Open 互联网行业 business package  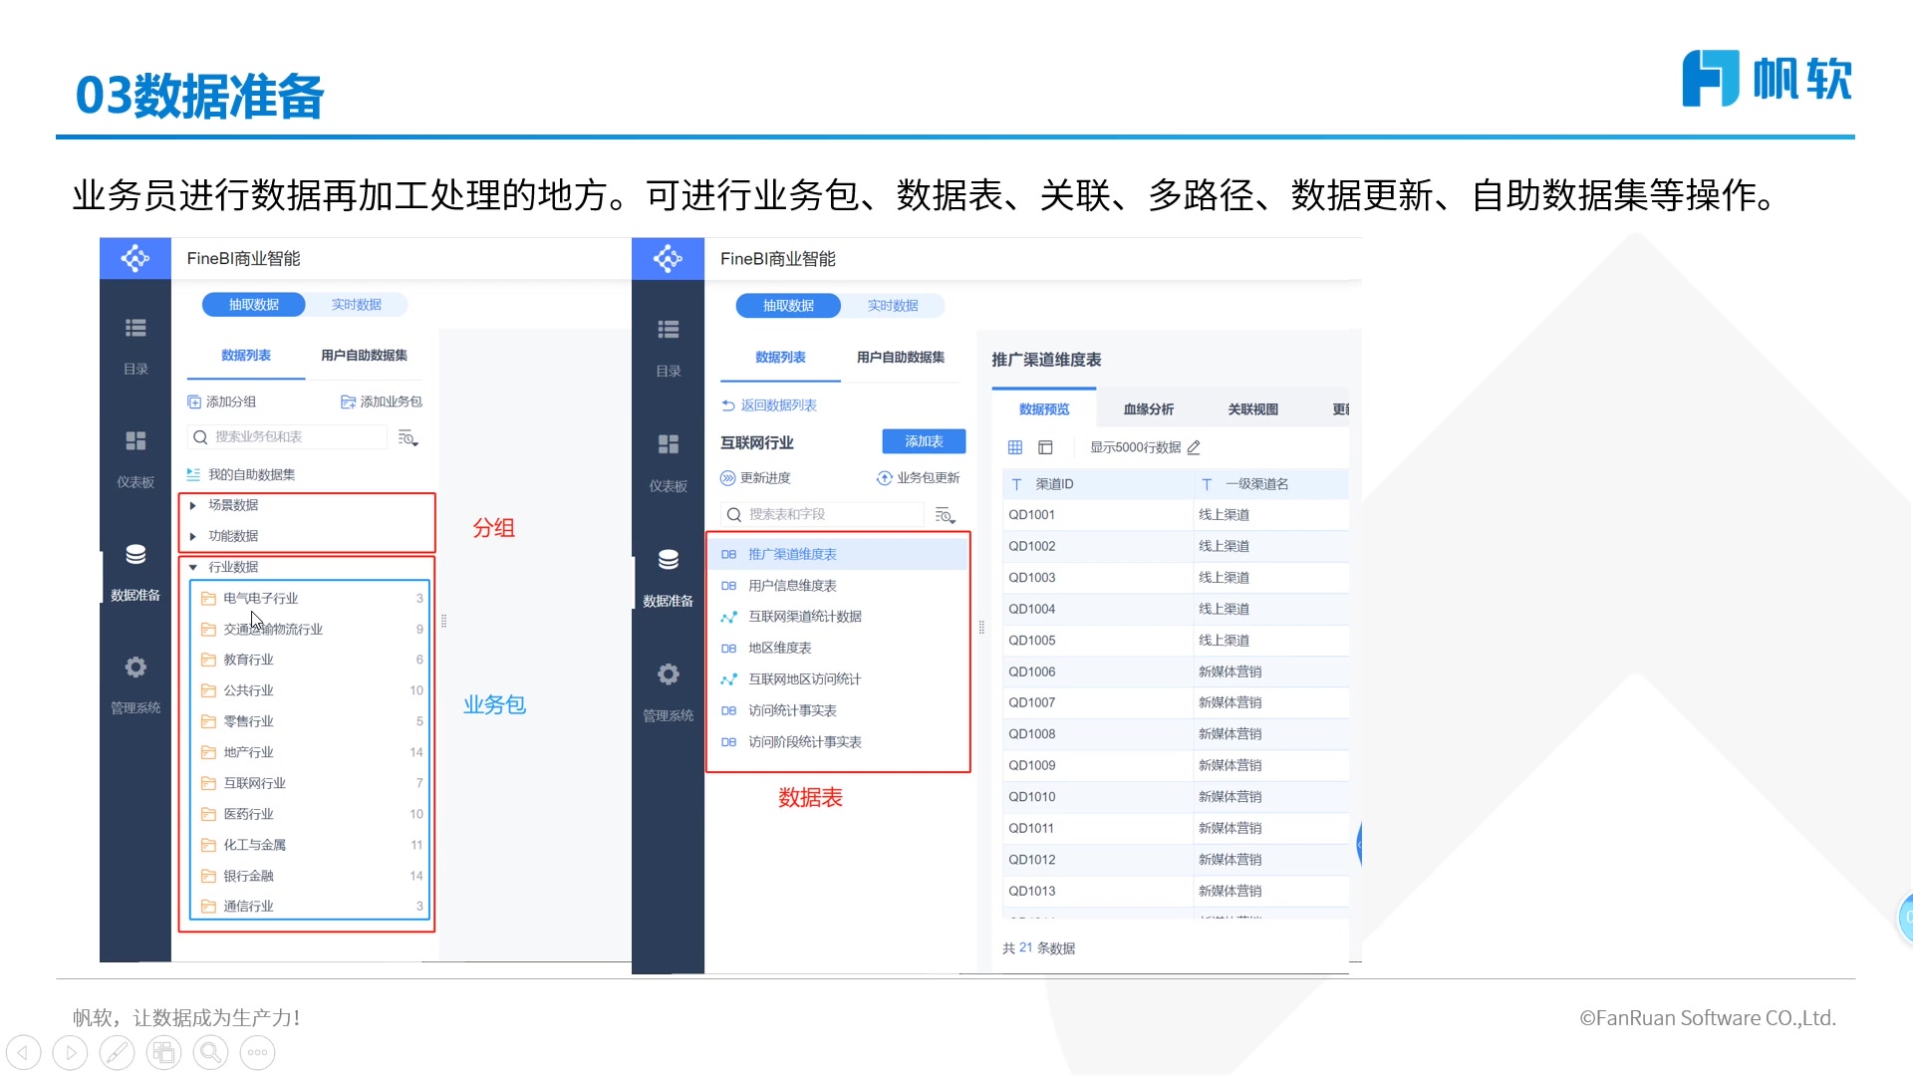(x=311, y=784)
